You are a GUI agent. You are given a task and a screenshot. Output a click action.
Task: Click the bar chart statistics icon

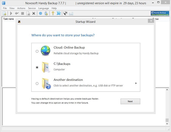coord(71,14)
